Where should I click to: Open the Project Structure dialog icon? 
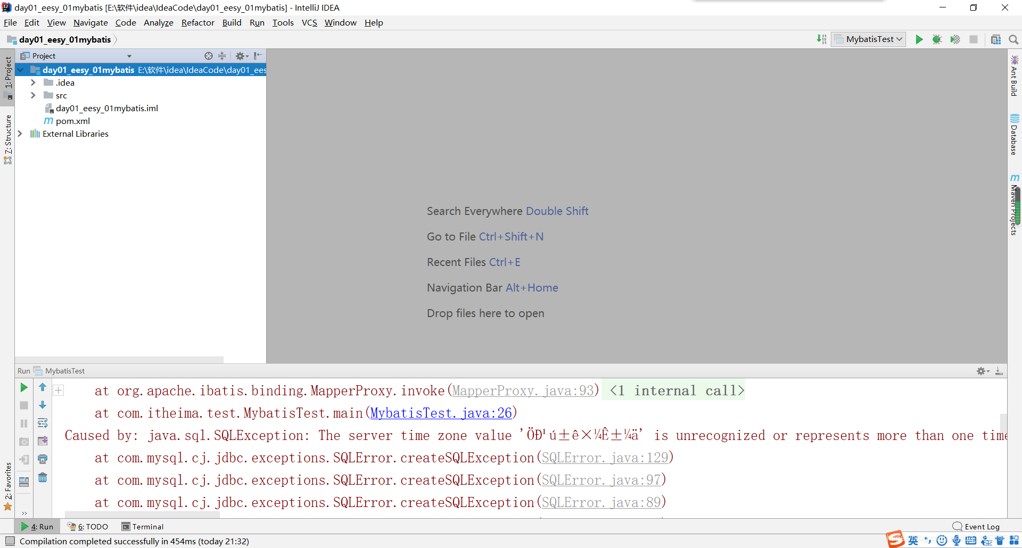[996, 39]
